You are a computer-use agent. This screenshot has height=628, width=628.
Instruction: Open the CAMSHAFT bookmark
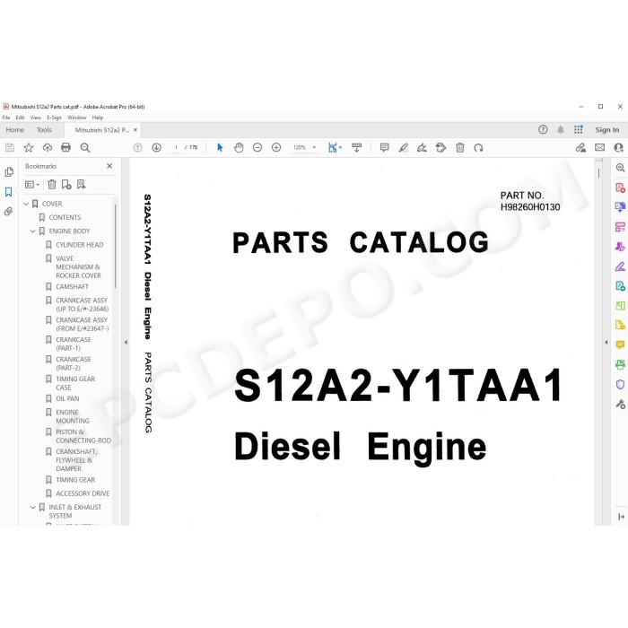[x=72, y=287]
